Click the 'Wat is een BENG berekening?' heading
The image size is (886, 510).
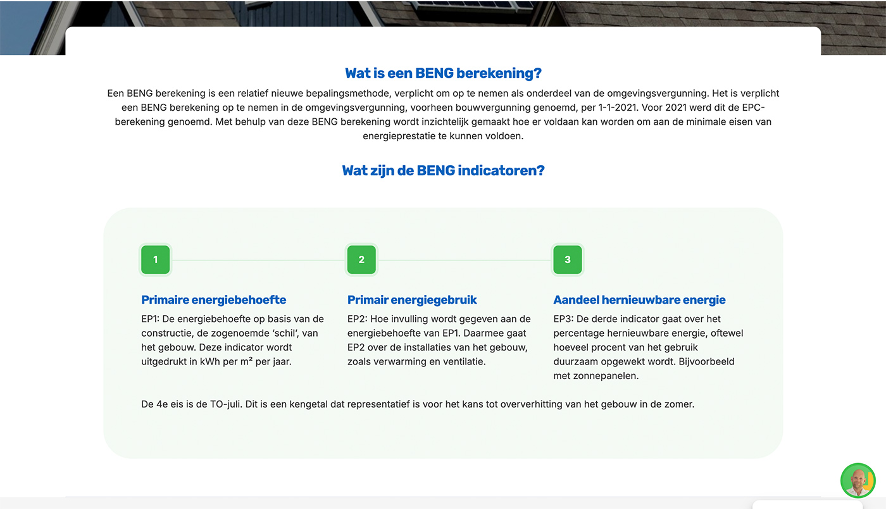[x=443, y=73]
